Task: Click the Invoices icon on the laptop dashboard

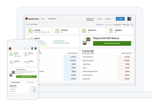Action: coord(31,31)
